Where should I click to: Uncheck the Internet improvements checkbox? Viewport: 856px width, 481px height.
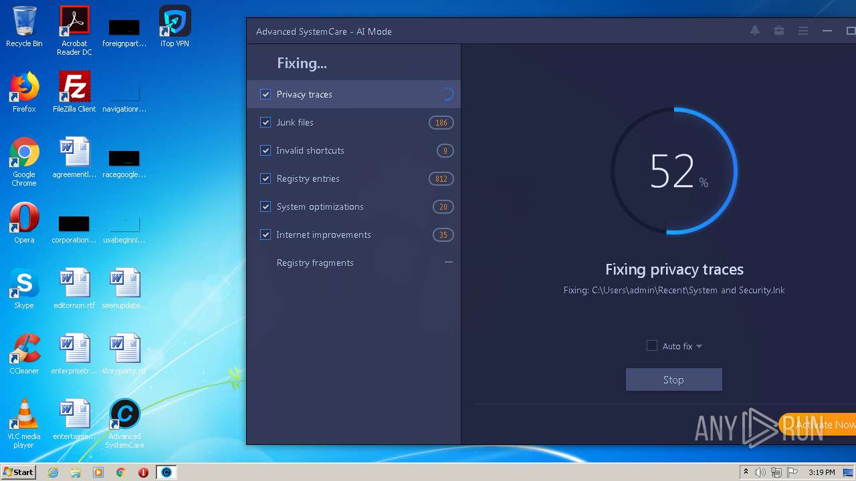coord(265,234)
